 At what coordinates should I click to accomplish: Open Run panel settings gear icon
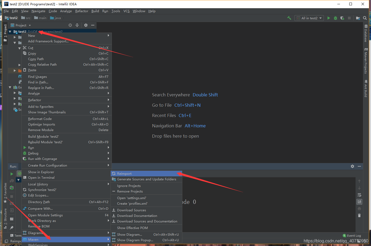352,166
